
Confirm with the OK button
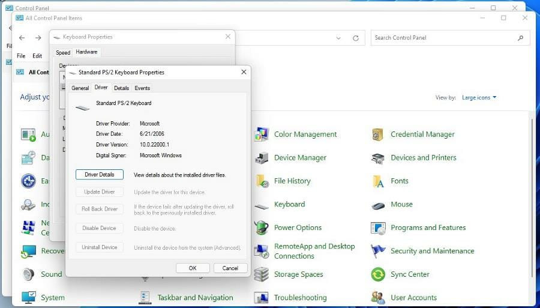coord(193,268)
